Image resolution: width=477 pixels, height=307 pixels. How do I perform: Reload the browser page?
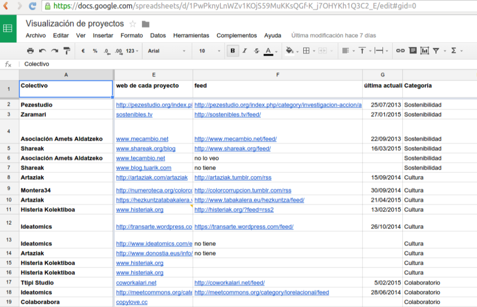pos(32,6)
